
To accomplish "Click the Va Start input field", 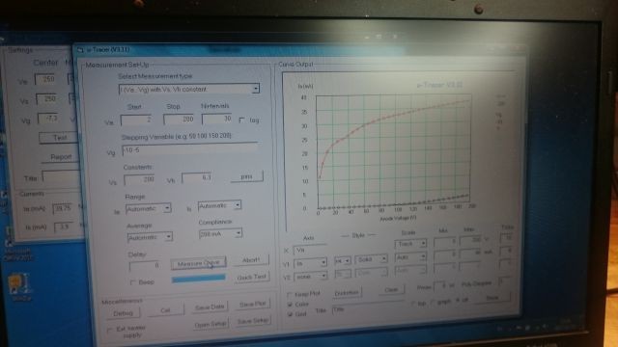I will 136,120.
